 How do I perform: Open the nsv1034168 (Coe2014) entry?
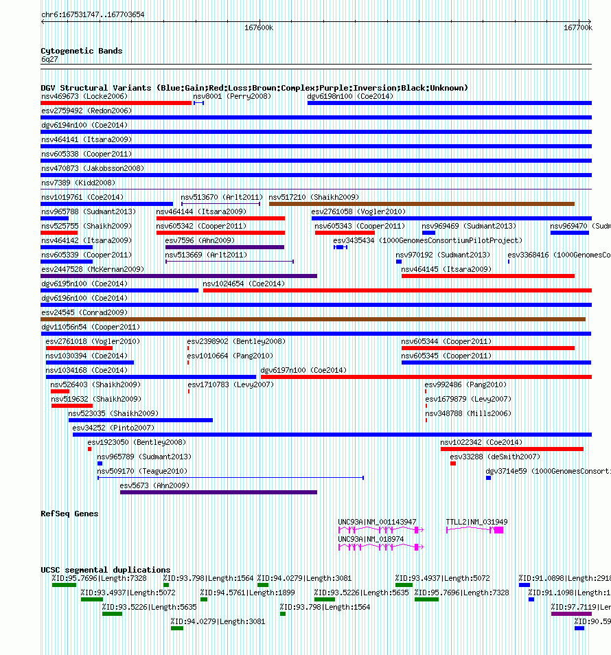[x=87, y=370]
